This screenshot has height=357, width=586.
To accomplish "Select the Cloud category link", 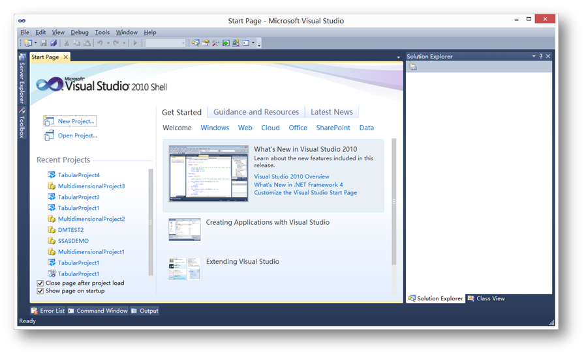I will click(271, 128).
